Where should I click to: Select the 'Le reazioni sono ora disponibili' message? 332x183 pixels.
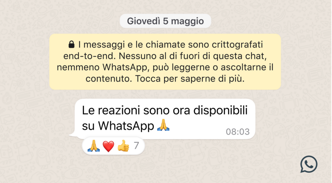[165, 119]
